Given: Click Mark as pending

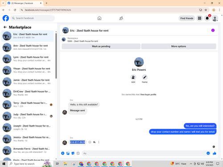Looking at the screenshot, I should click(101, 46).
